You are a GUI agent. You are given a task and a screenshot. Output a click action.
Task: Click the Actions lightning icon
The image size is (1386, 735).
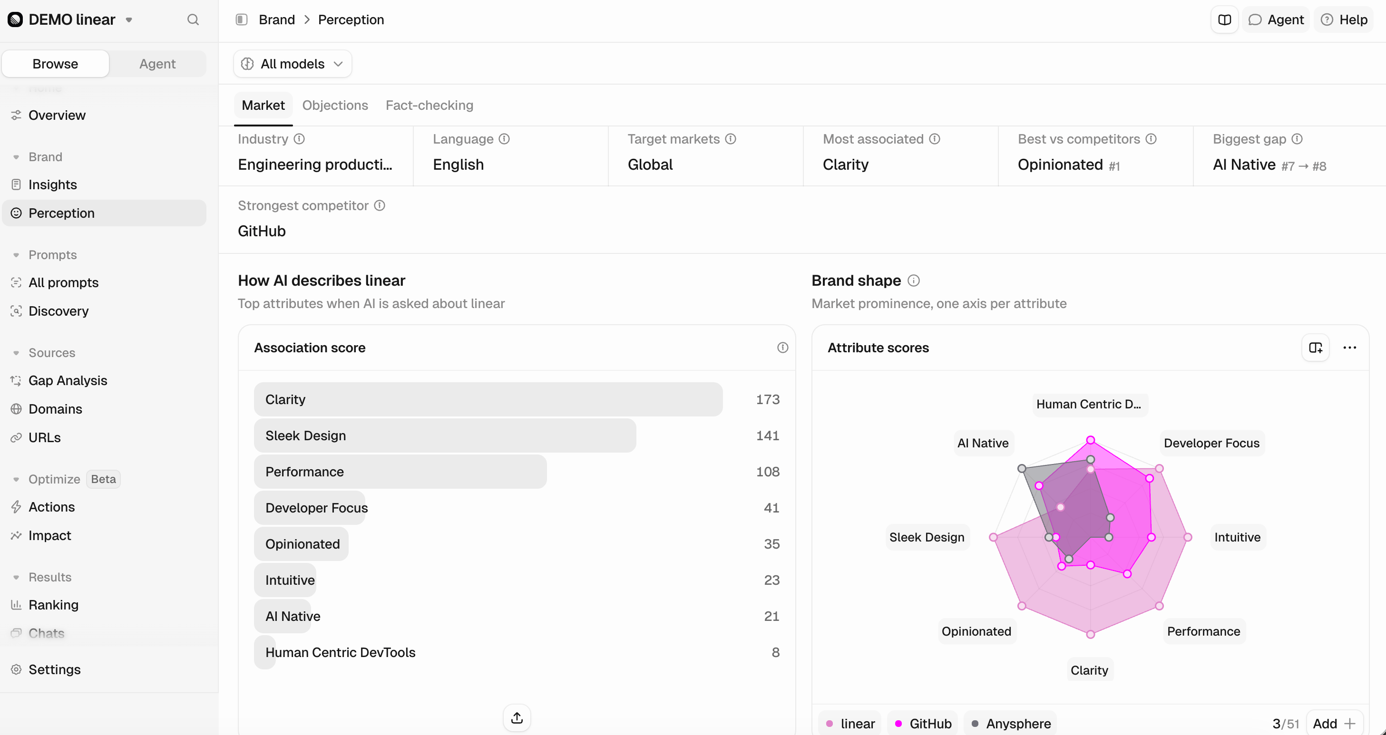(16, 507)
